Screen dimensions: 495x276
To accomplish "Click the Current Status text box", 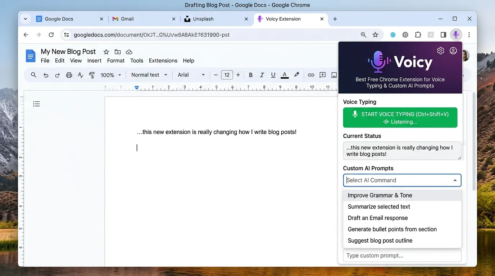I will 402,151.
